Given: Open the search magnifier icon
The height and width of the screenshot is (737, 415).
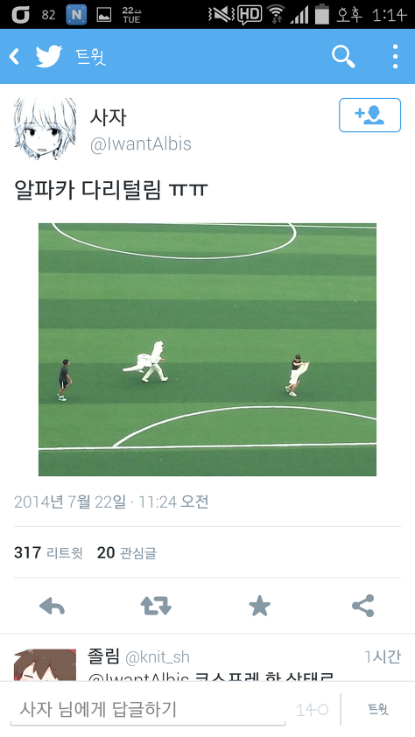Looking at the screenshot, I should pyautogui.click(x=343, y=57).
